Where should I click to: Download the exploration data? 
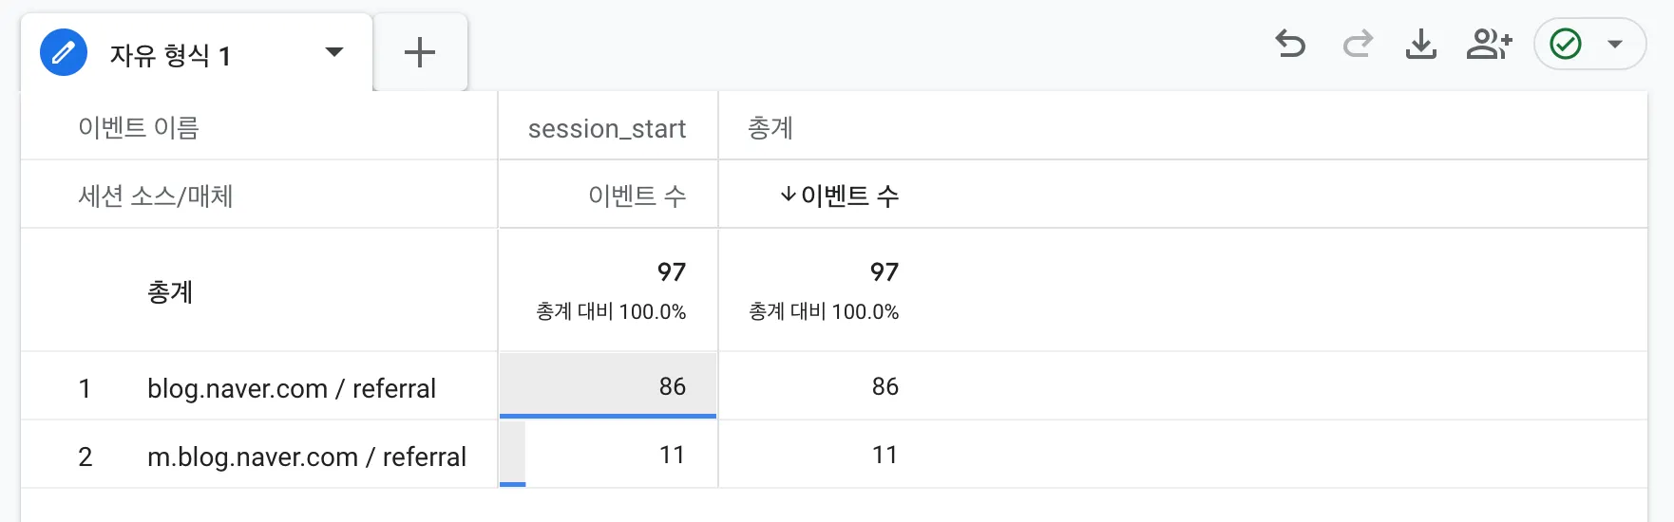point(1420,44)
